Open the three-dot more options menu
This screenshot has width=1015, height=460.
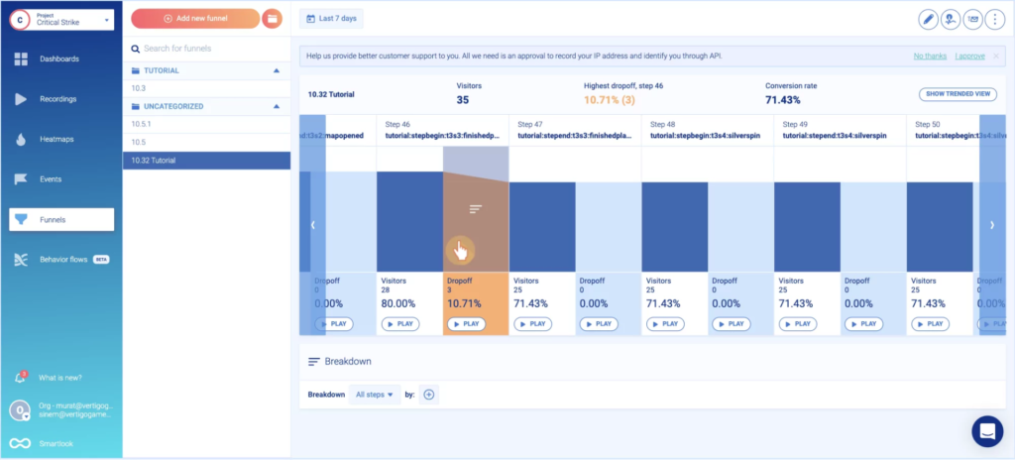pos(994,20)
